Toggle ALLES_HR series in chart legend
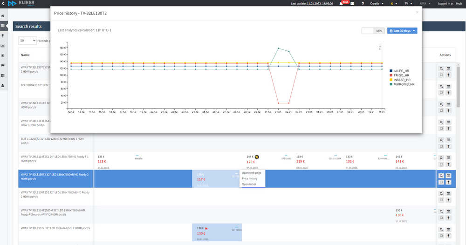466x245 pixels. pyautogui.click(x=399, y=71)
